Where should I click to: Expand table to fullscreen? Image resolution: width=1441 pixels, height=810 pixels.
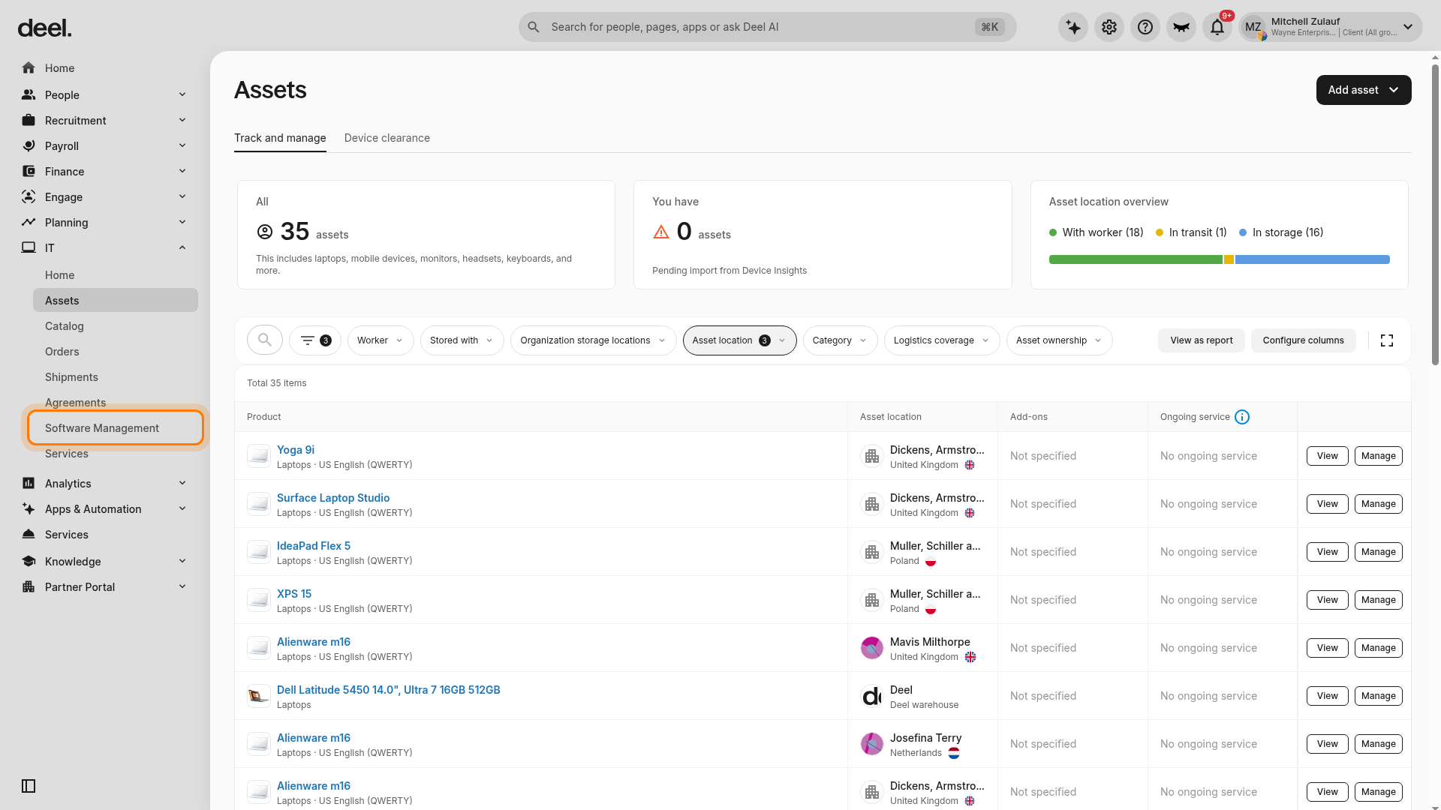pyautogui.click(x=1387, y=340)
